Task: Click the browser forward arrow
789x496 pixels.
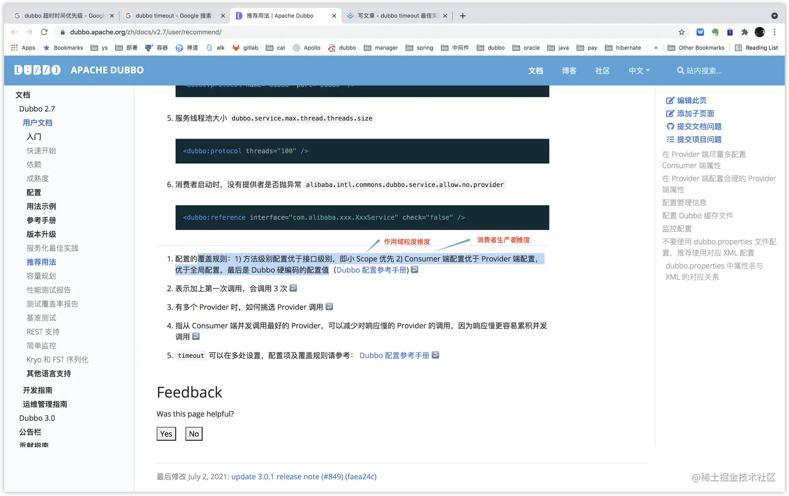Action: click(x=29, y=32)
